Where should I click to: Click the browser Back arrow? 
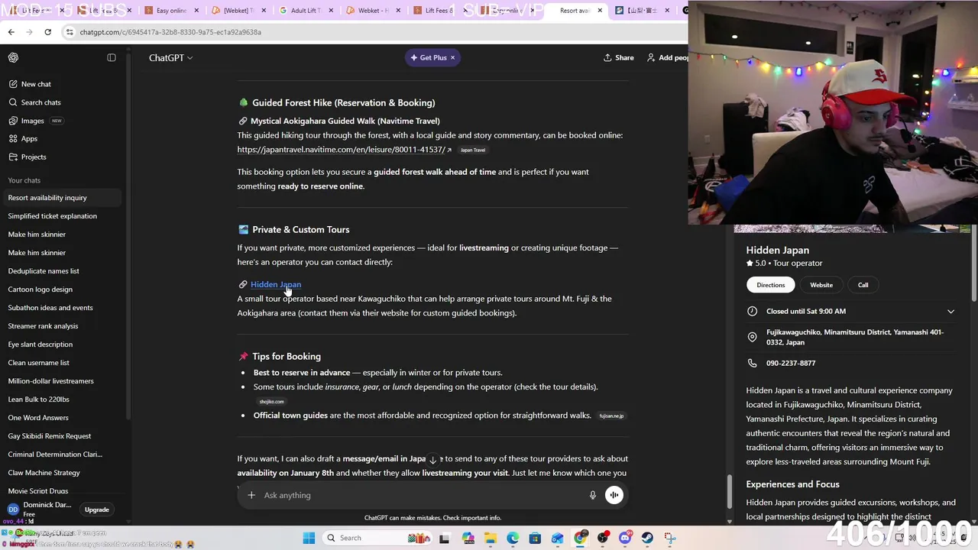11,32
